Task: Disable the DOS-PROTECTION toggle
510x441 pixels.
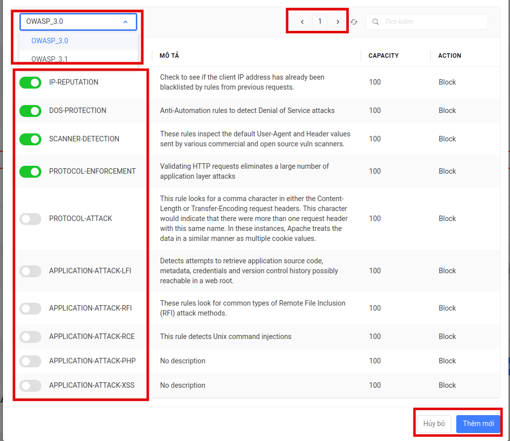Action: [x=30, y=110]
